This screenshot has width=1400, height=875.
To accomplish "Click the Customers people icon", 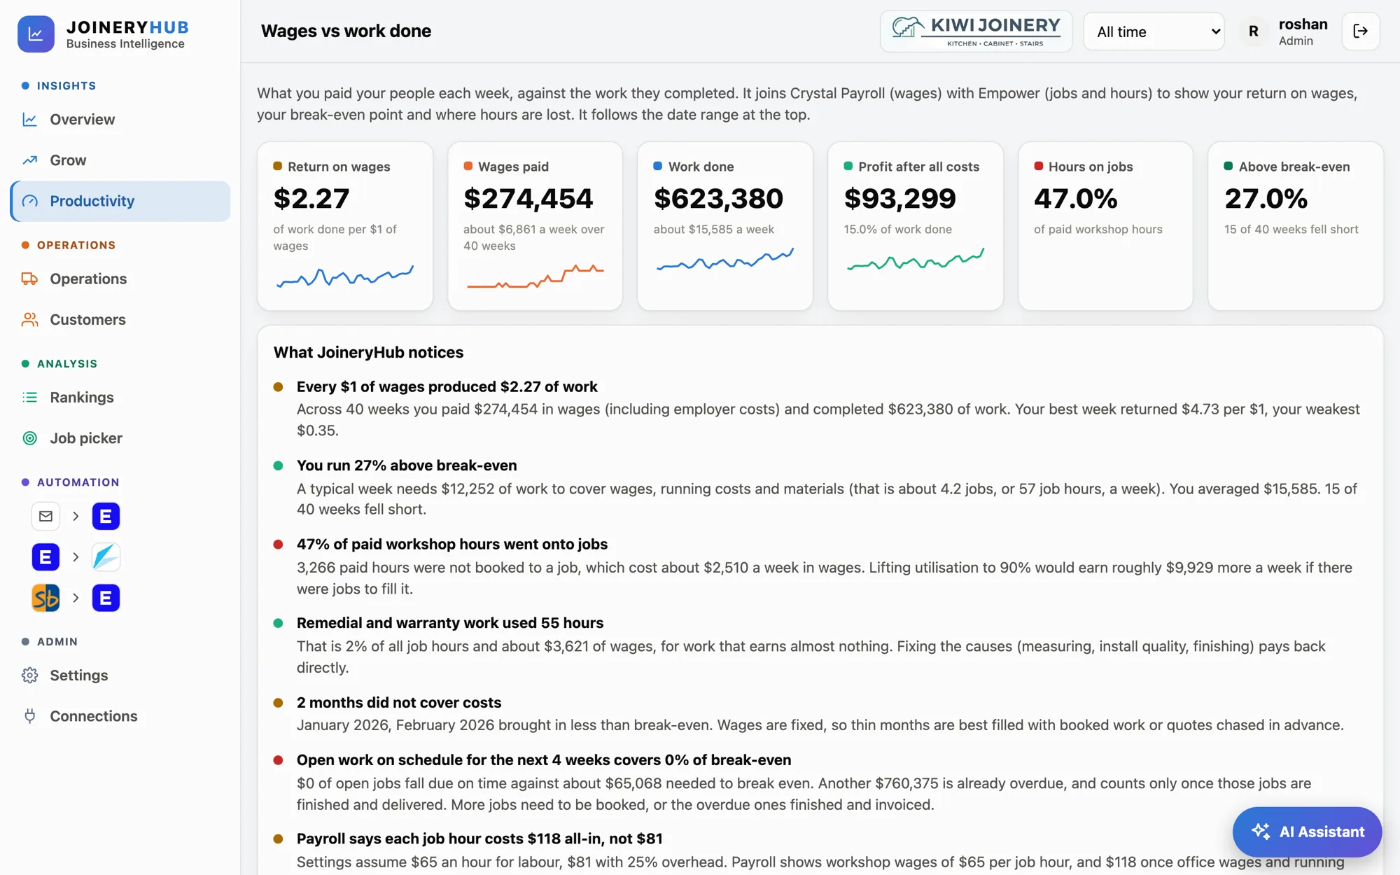I will pos(29,320).
